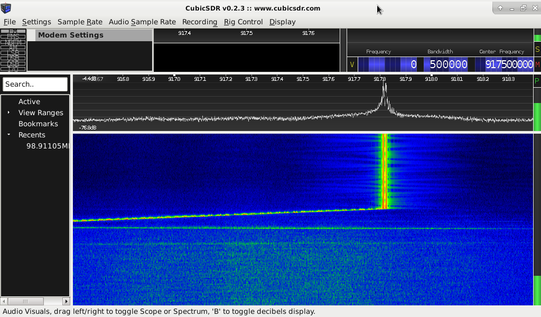
Task: Click the -4.4dB ceiling label
Action: (89, 79)
